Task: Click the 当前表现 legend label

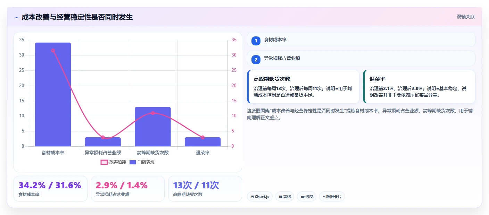Action: coord(146,162)
